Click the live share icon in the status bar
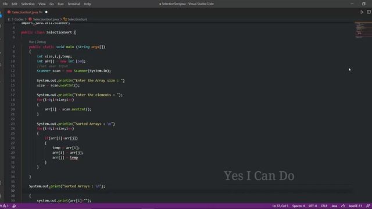This screenshot has height=209, width=372. (x=14, y=206)
